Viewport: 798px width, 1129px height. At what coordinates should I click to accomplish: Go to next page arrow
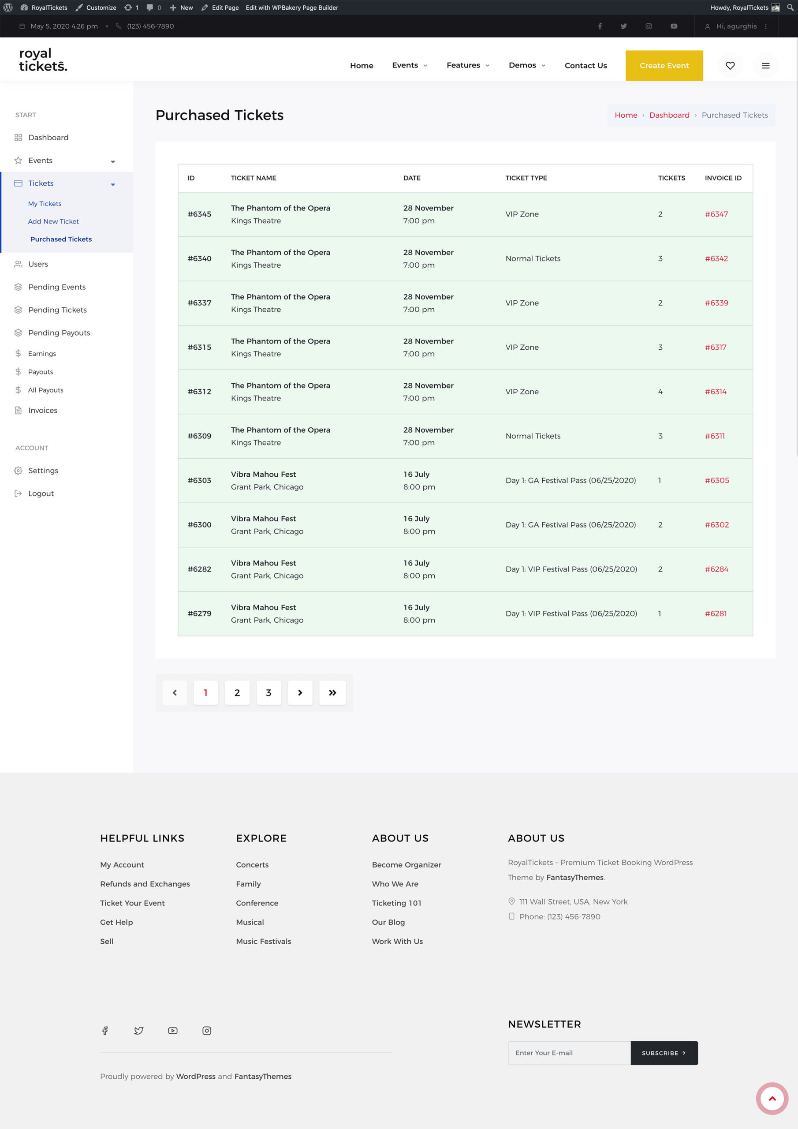[300, 692]
